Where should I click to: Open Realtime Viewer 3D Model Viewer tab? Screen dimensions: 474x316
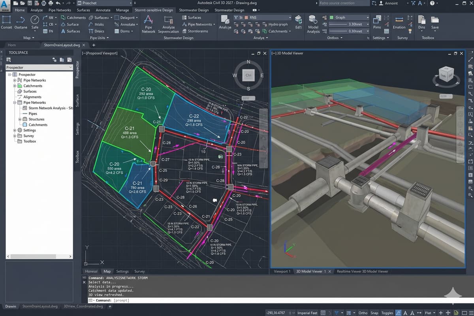tap(362, 271)
